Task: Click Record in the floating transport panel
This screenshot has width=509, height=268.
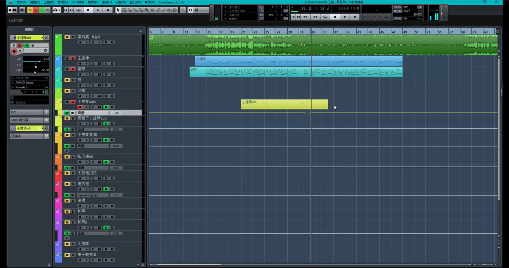Action: (x=355, y=17)
